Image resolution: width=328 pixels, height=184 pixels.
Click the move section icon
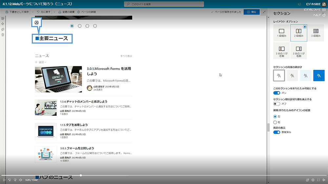tap(3, 24)
